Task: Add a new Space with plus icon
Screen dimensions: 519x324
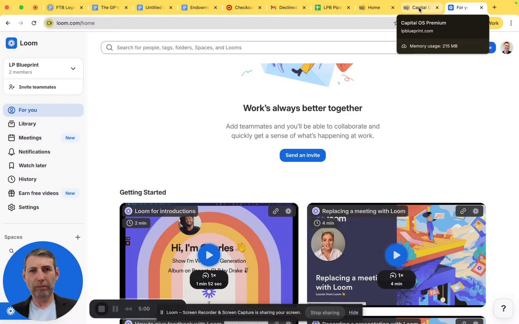Action: 78,237
